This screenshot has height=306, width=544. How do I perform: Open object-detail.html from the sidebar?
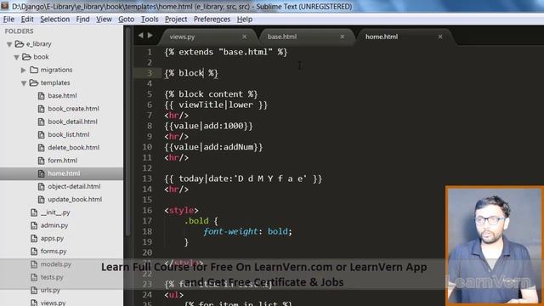(74, 187)
